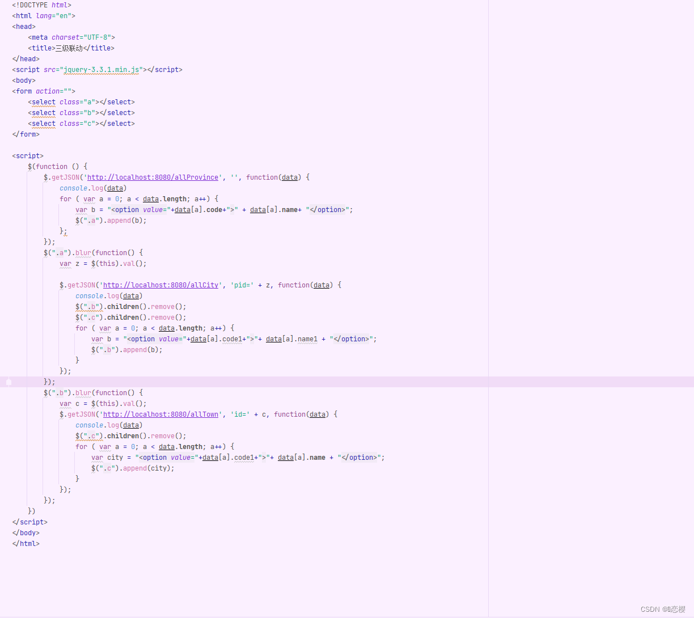Image resolution: width=694 pixels, height=618 pixels.
Task: Click the 'id=' string literal
Action: click(240, 414)
